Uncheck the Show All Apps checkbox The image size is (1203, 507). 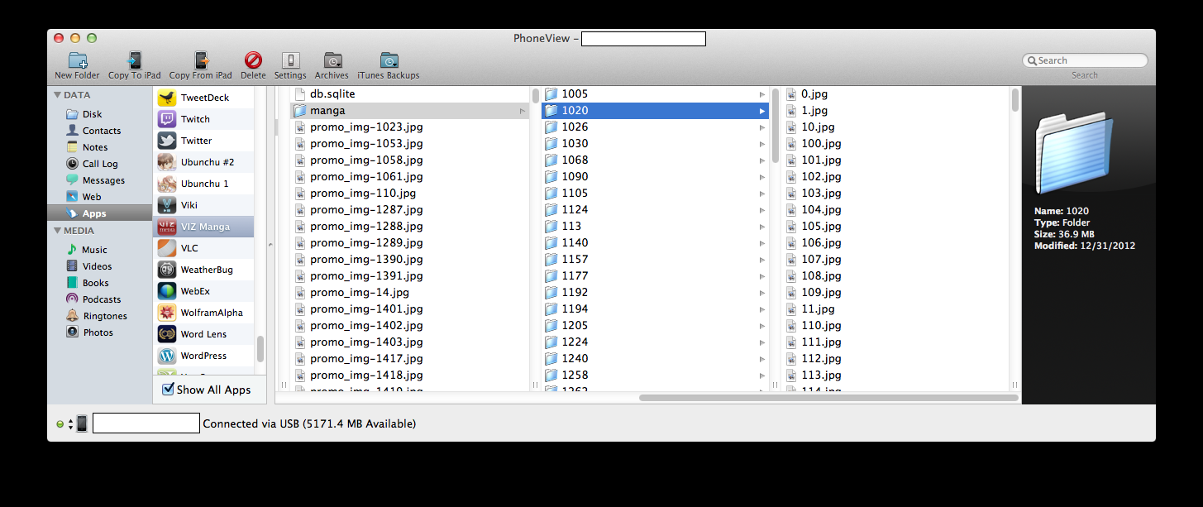pyautogui.click(x=168, y=389)
